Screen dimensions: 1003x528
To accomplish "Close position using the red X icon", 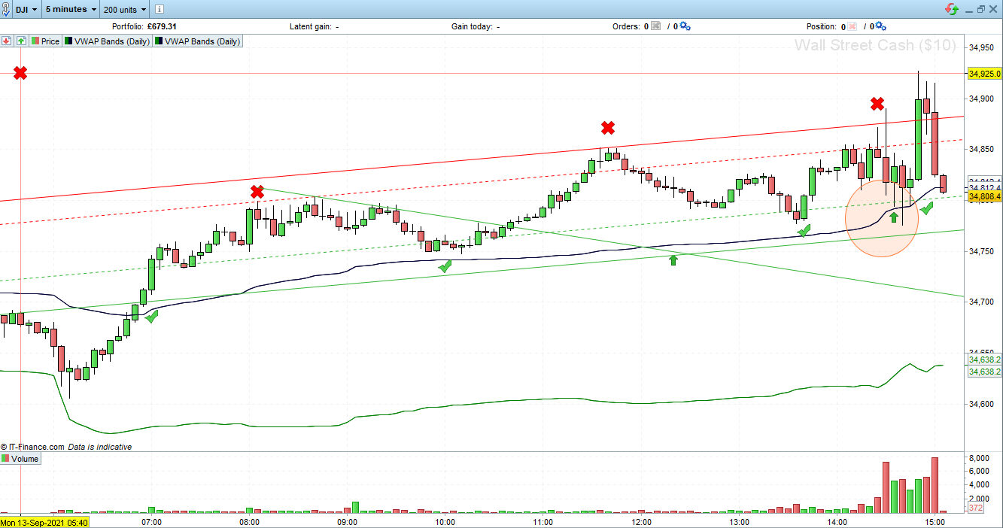I will [852, 25].
